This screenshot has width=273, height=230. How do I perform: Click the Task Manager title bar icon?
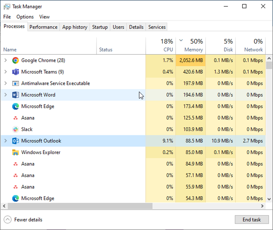7,7
